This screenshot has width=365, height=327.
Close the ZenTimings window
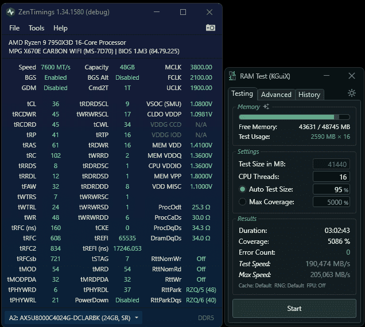(209, 12)
